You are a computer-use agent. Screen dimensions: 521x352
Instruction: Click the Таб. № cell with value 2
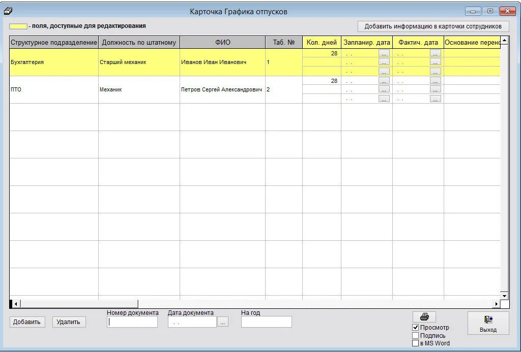click(x=284, y=89)
